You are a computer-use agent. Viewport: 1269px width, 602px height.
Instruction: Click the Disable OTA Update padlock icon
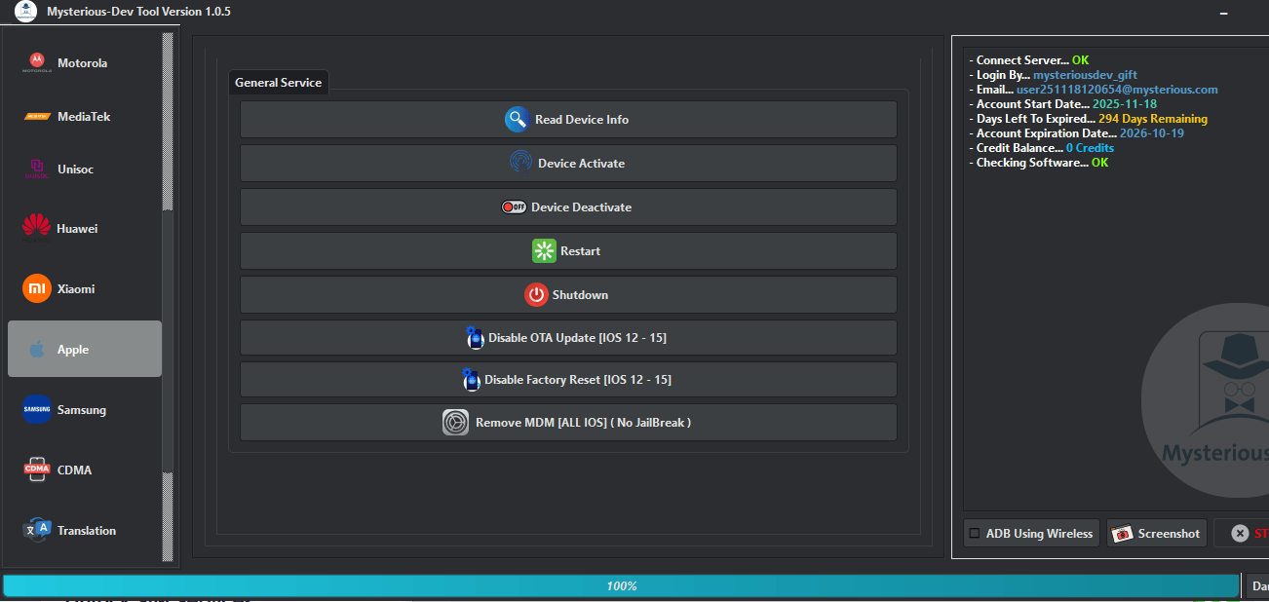click(475, 337)
